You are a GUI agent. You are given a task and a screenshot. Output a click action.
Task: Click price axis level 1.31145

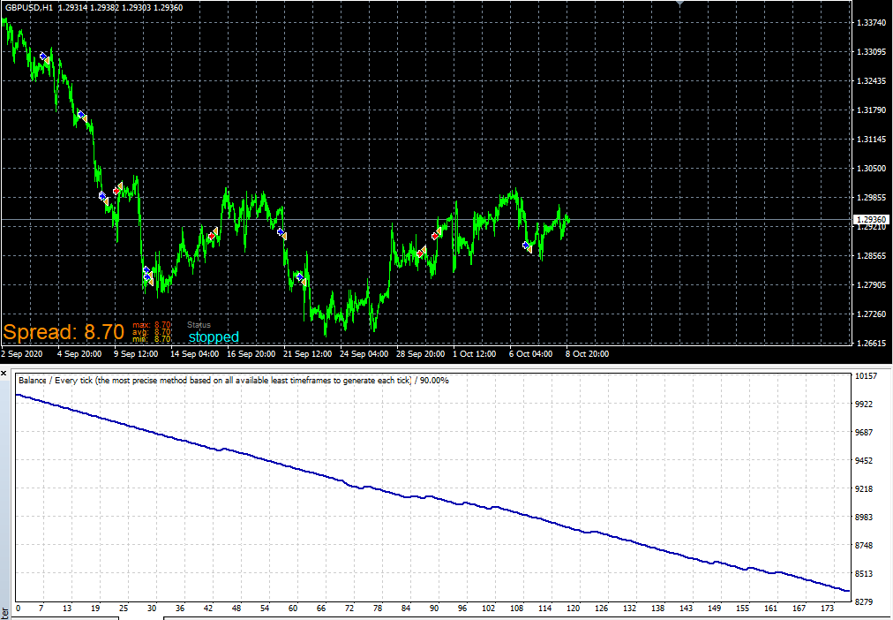[x=871, y=139]
